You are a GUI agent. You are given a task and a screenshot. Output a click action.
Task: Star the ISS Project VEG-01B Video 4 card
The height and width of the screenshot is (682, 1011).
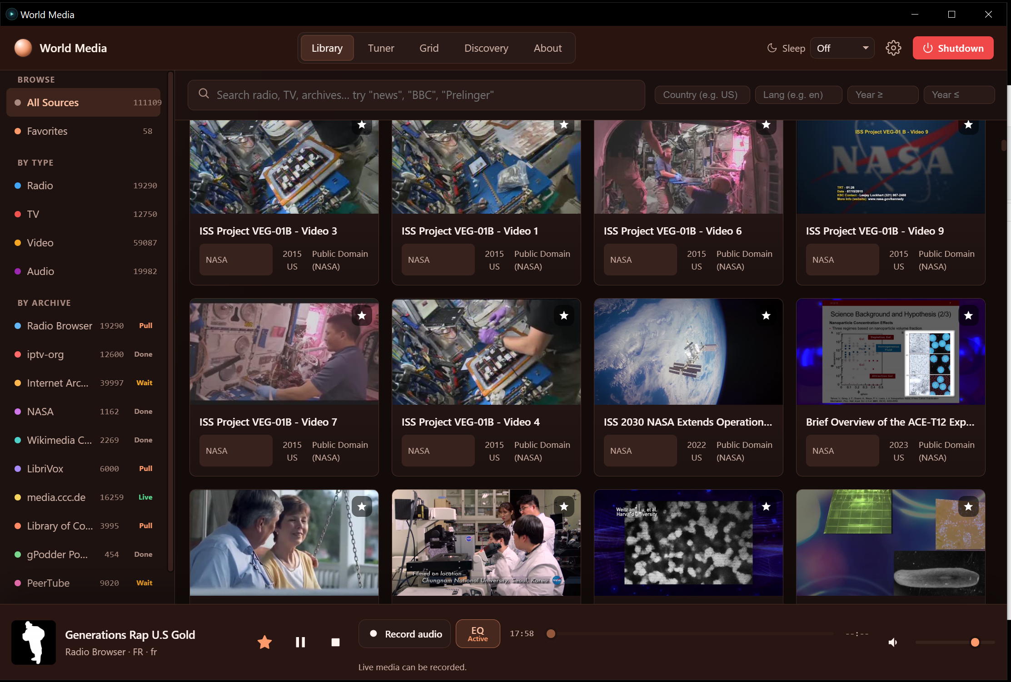click(x=564, y=315)
